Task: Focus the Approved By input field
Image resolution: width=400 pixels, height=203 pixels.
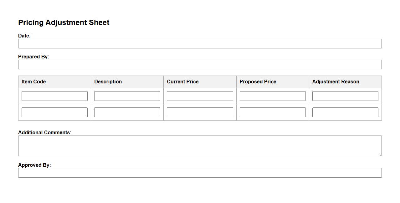Action: coord(200,173)
